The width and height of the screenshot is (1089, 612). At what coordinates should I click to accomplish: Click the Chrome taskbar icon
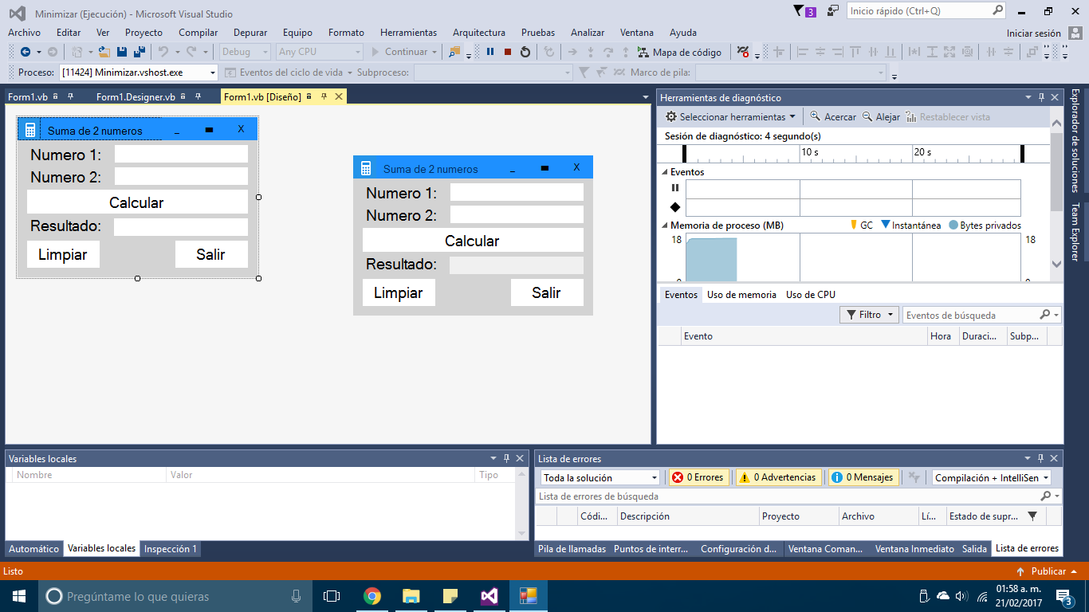tap(372, 596)
